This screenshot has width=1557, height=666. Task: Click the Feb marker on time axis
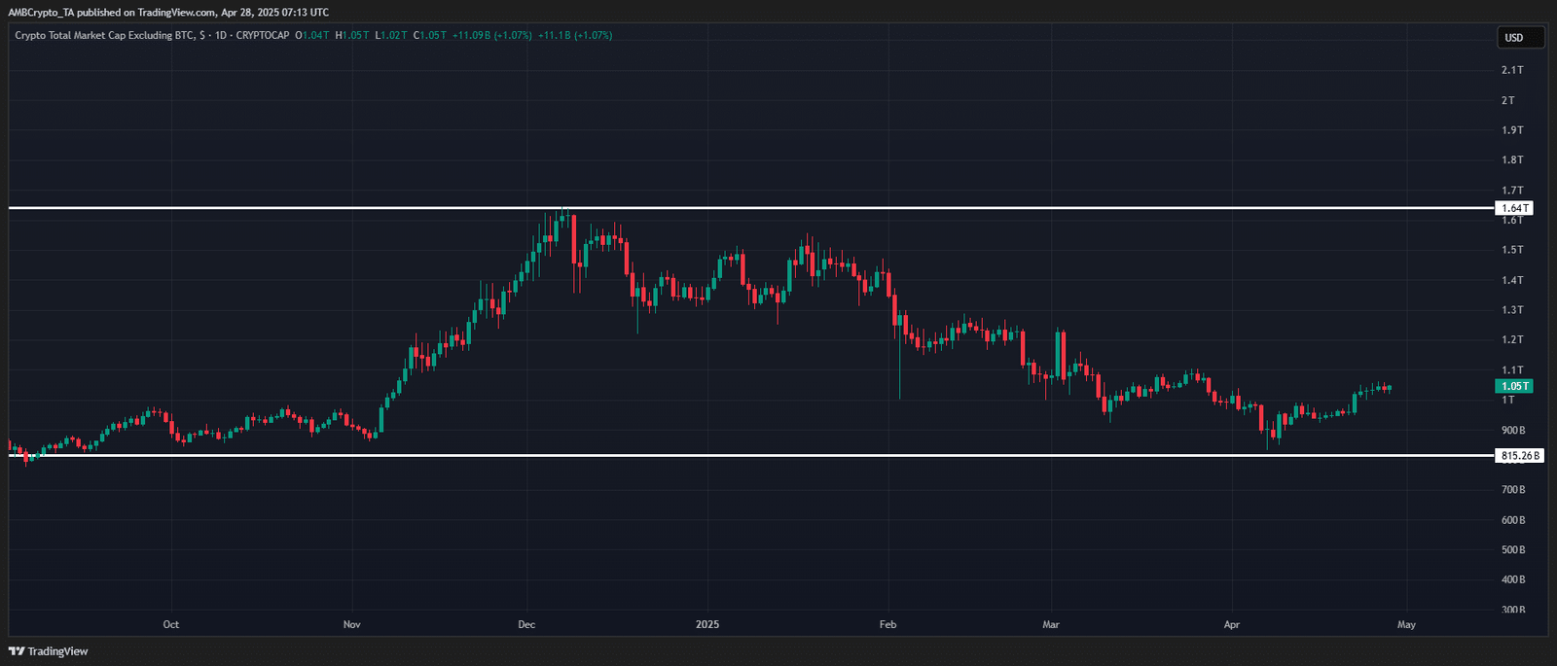tap(887, 624)
